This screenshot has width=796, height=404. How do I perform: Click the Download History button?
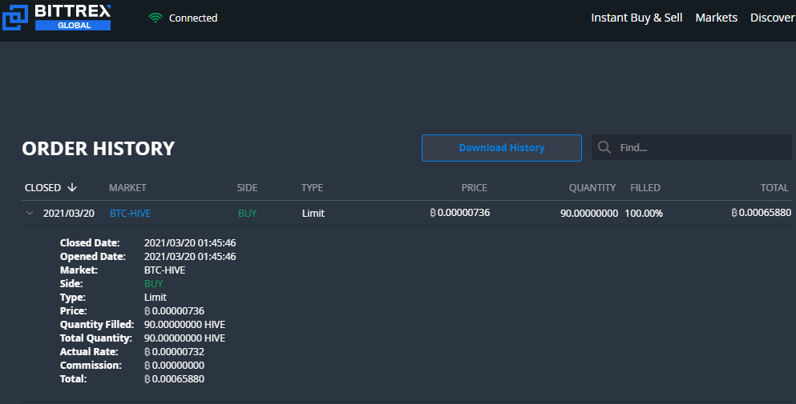click(502, 148)
